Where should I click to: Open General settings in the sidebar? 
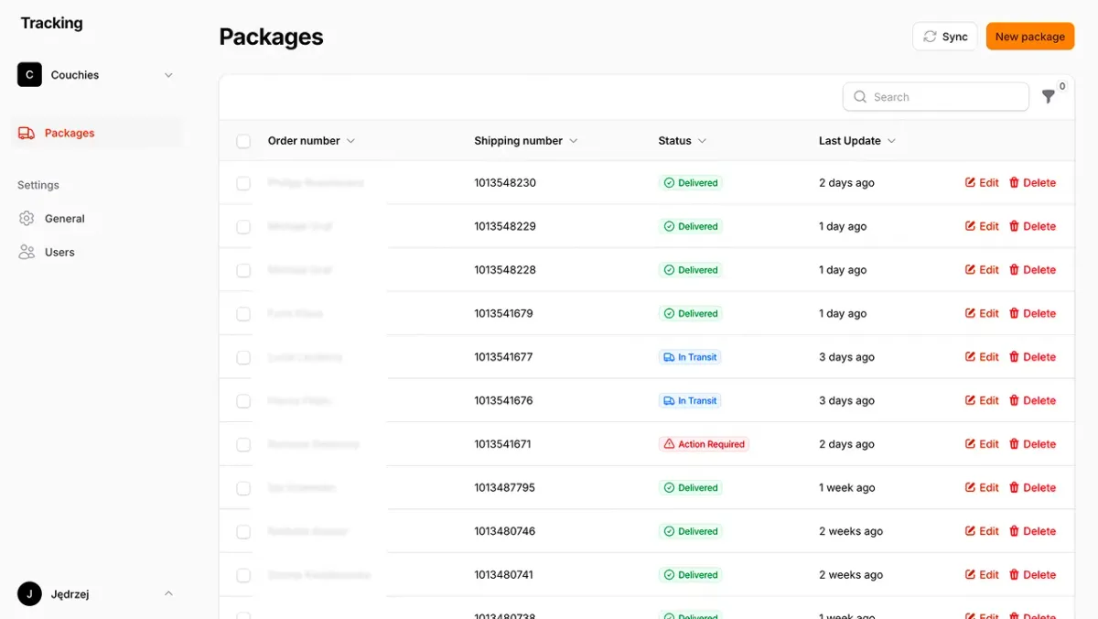tap(64, 219)
